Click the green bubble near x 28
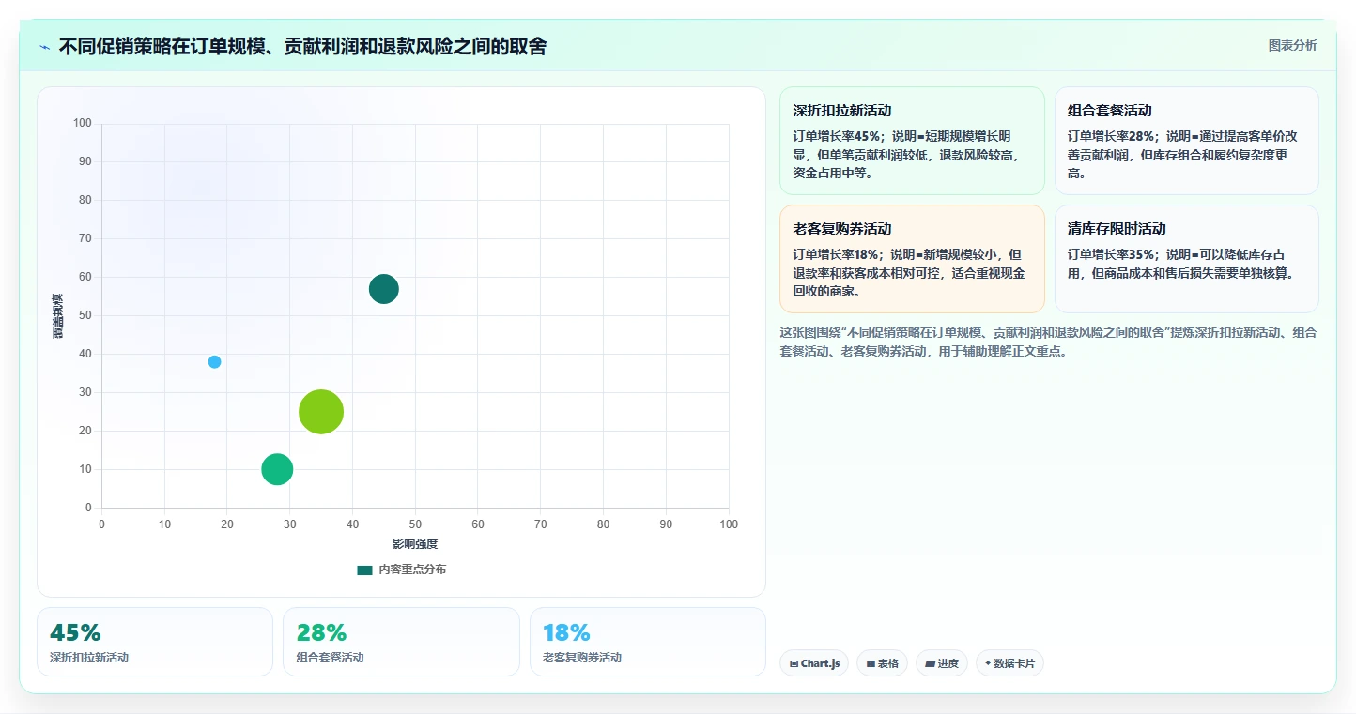 click(x=277, y=469)
